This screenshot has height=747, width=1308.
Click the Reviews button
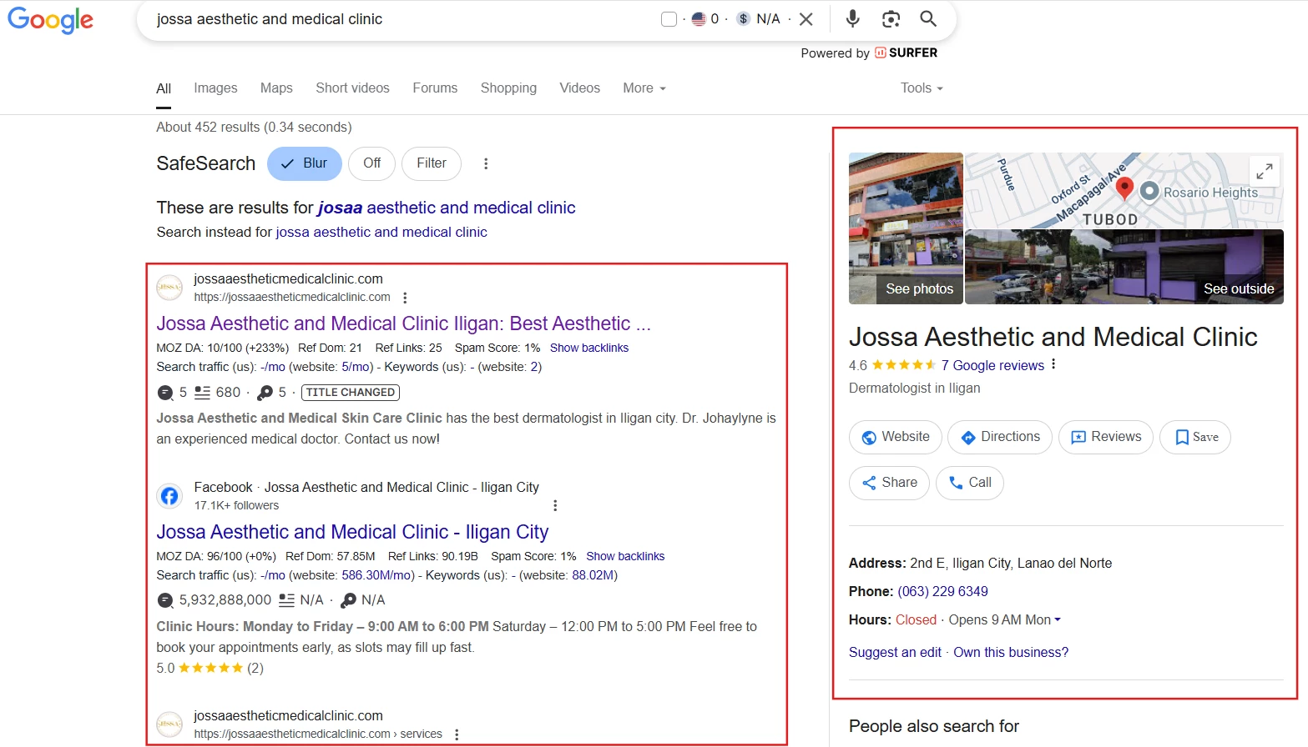(1106, 437)
